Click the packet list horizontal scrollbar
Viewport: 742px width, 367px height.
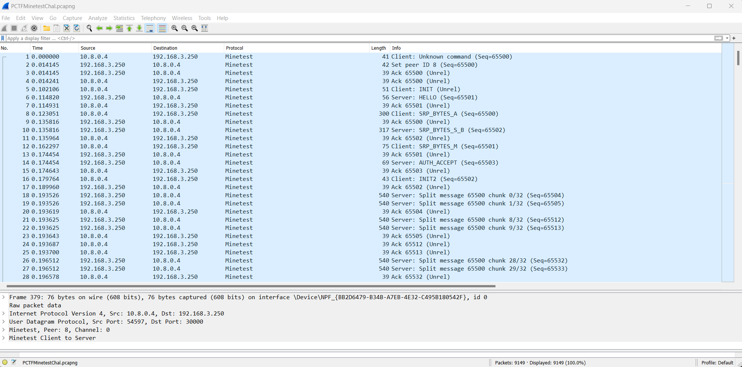tap(251, 286)
